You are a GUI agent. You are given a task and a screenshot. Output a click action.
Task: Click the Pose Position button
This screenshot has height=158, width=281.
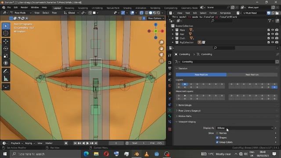click(x=201, y=75)
